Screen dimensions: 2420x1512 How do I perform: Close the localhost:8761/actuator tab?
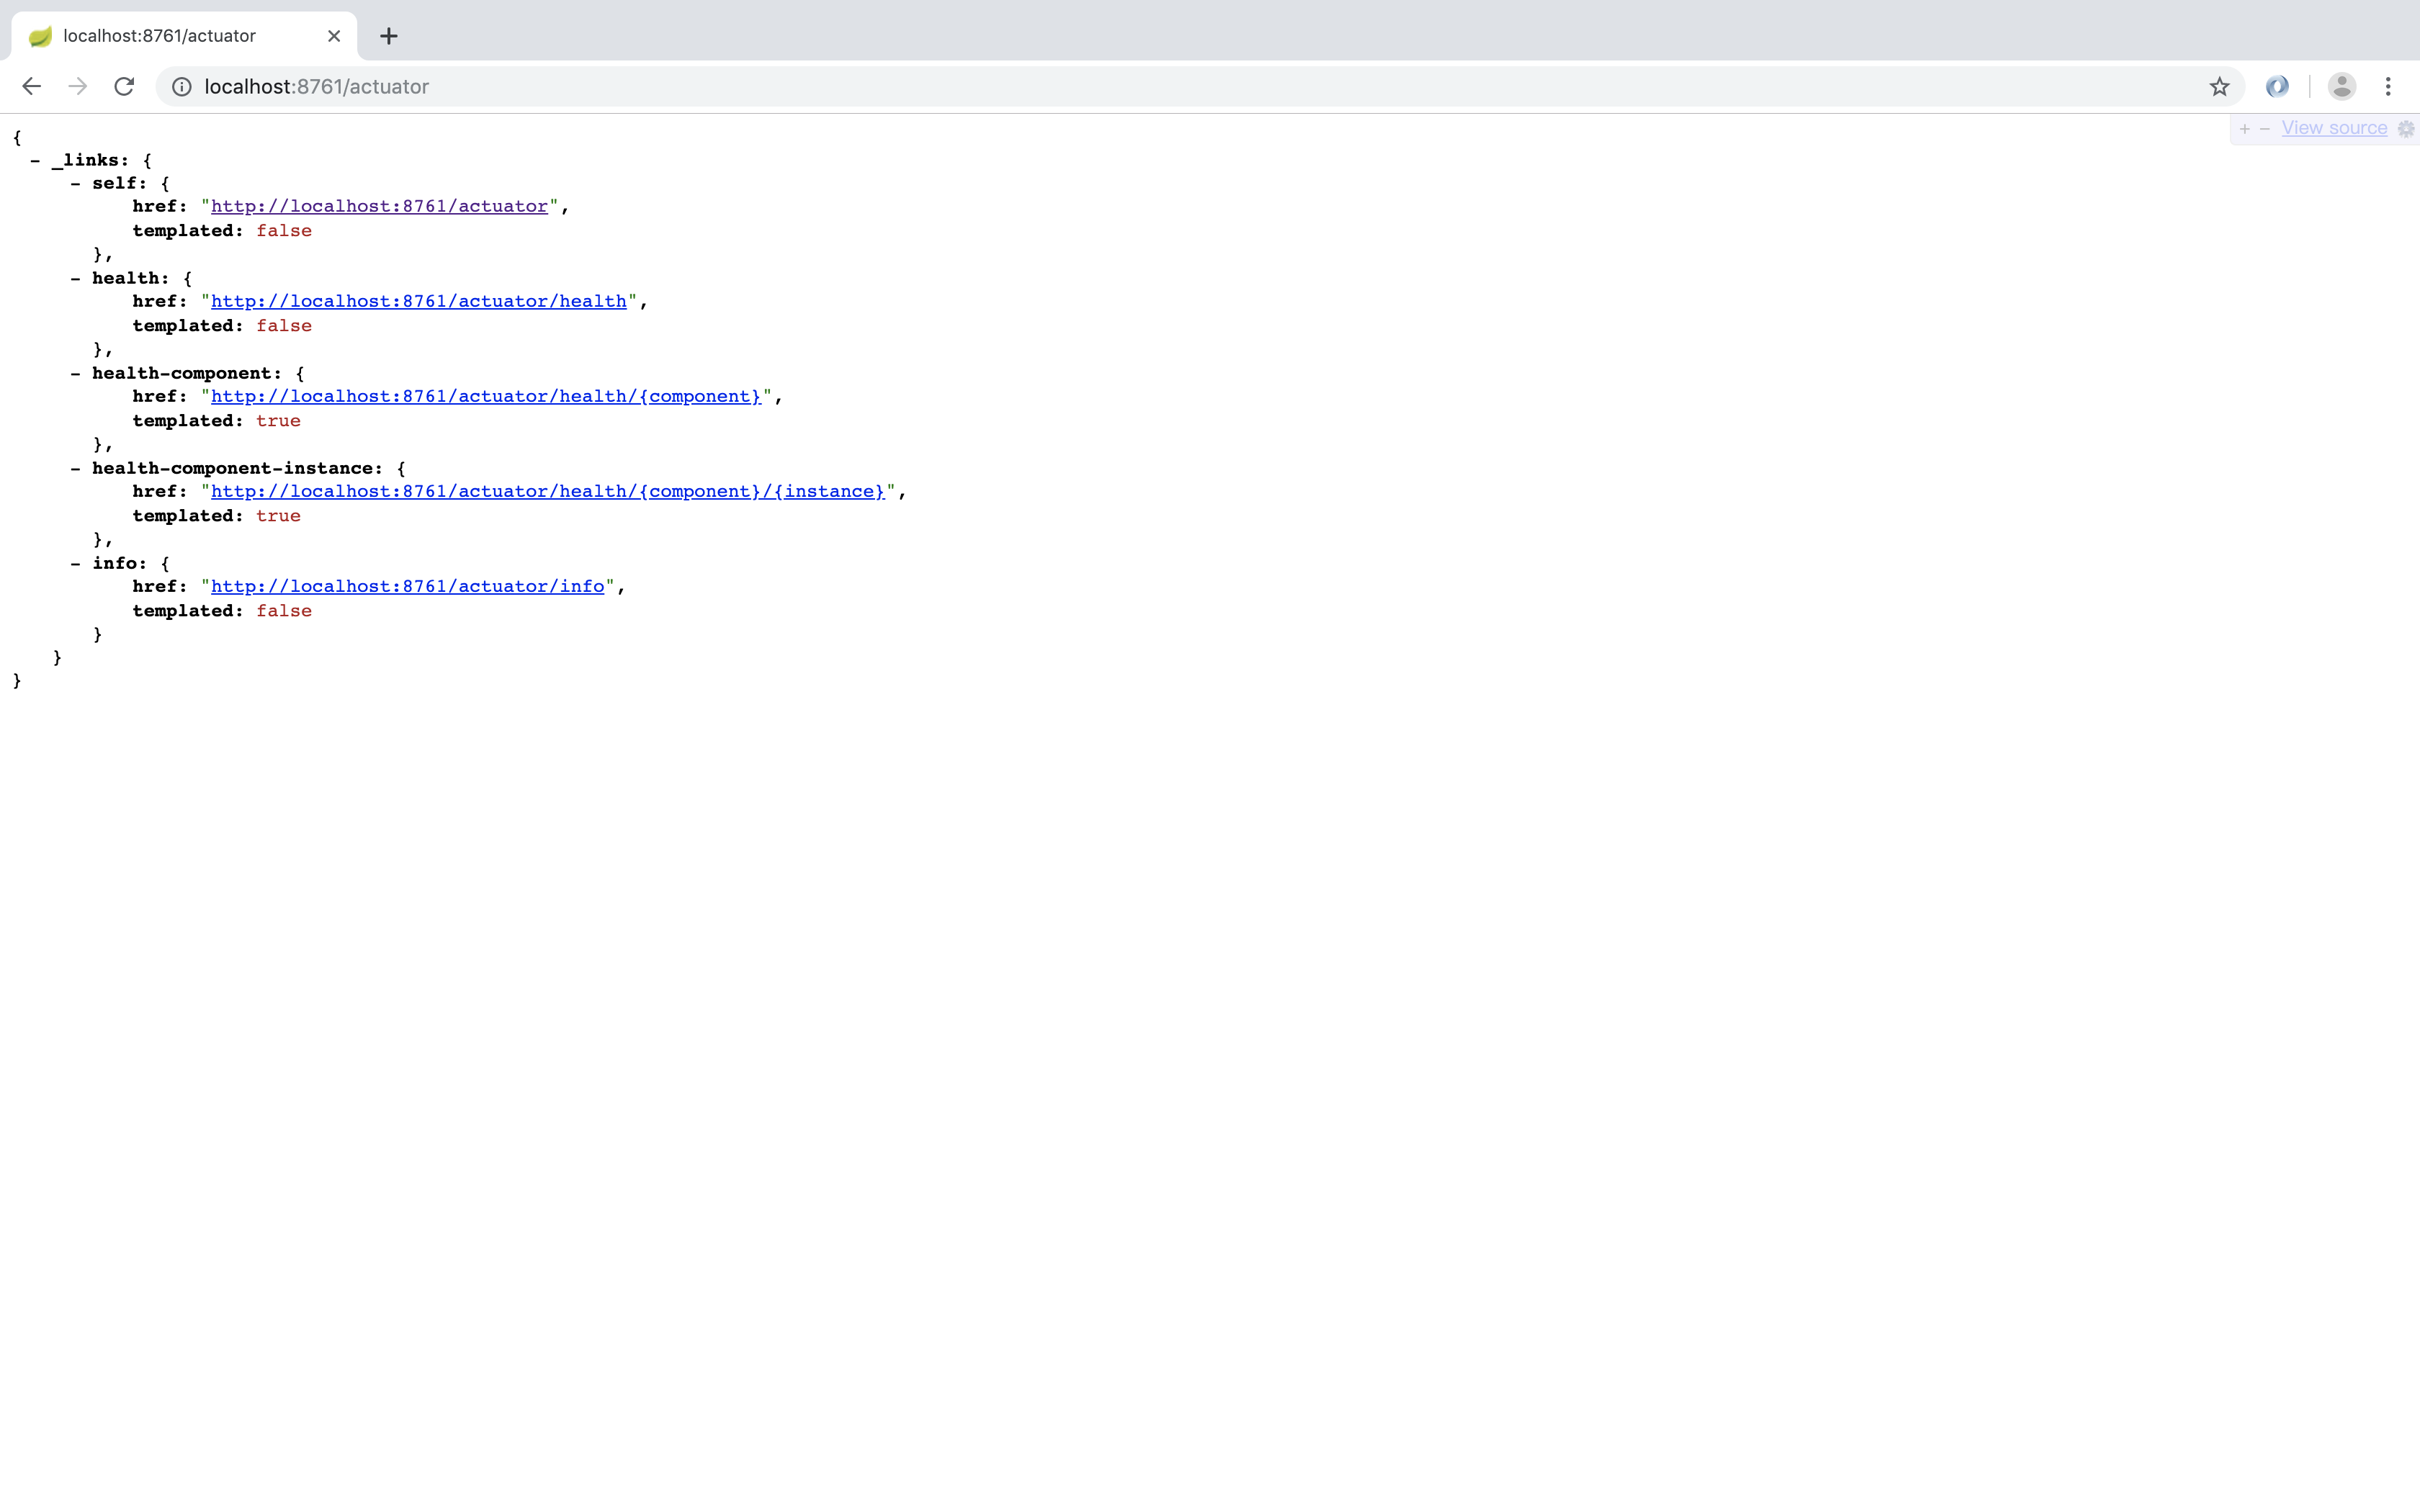(x=334, y=36)
